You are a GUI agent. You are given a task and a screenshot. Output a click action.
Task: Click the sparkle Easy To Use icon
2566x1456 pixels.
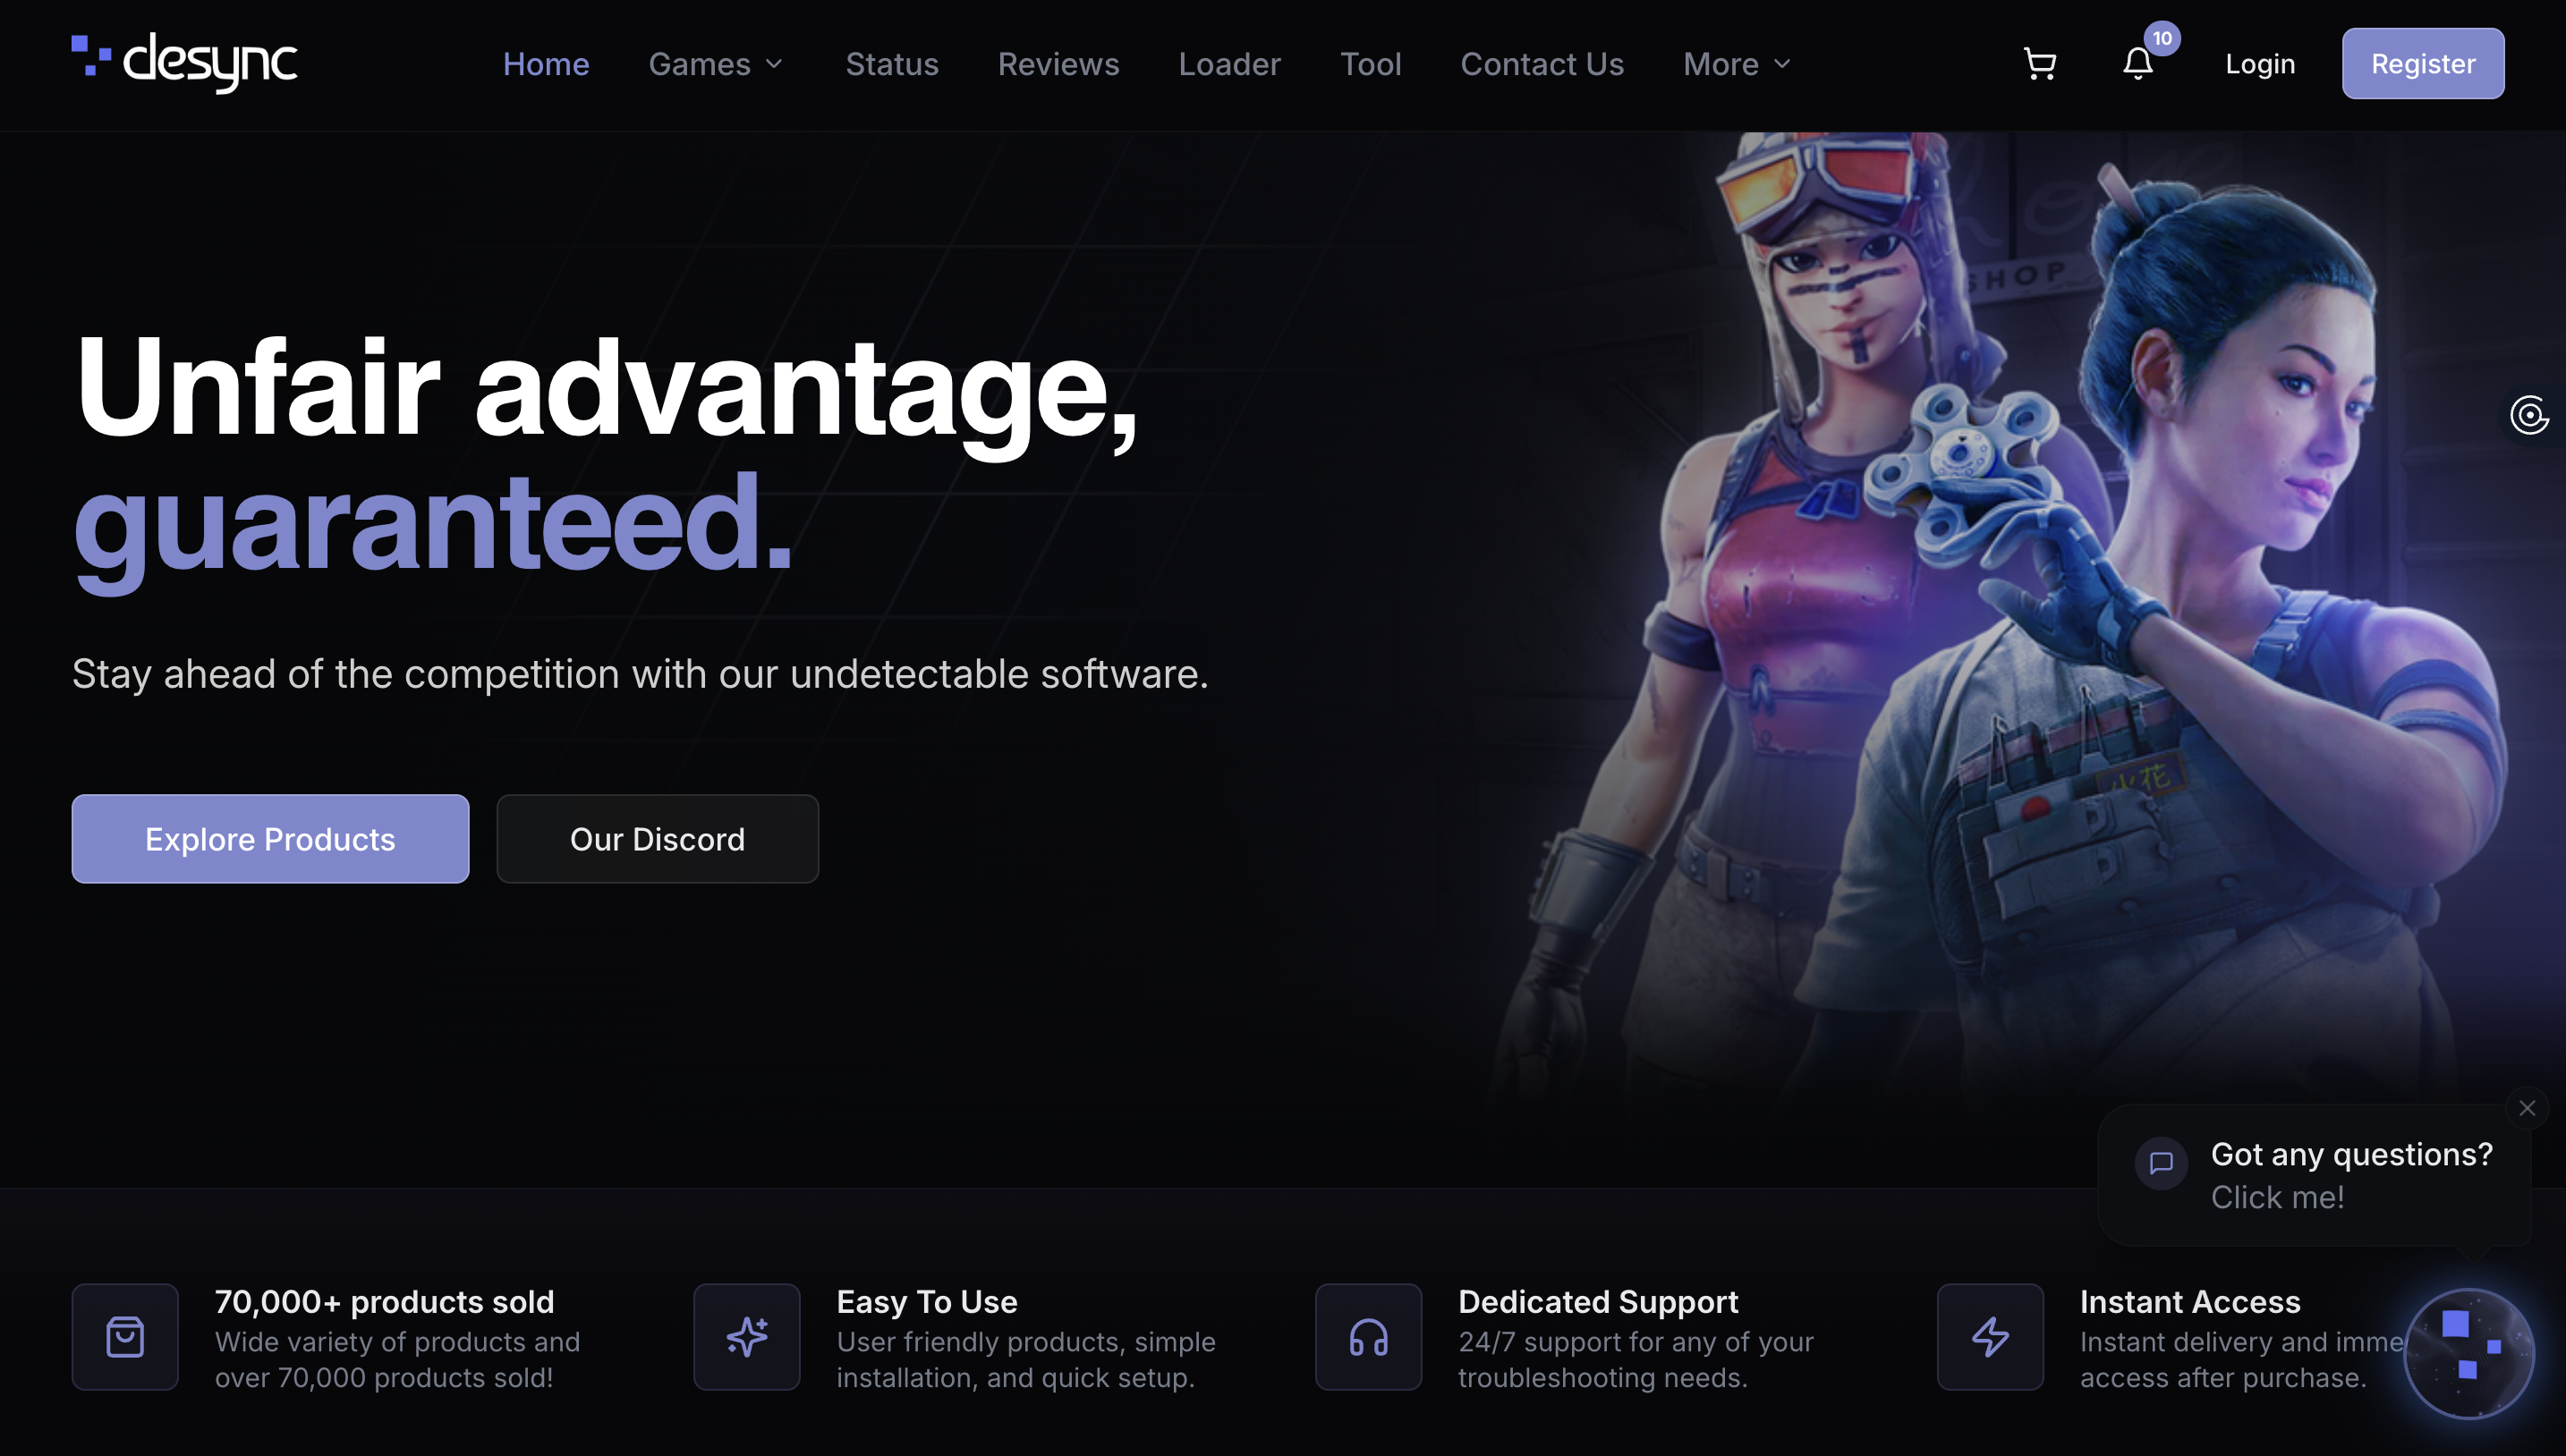[747, 1337]
